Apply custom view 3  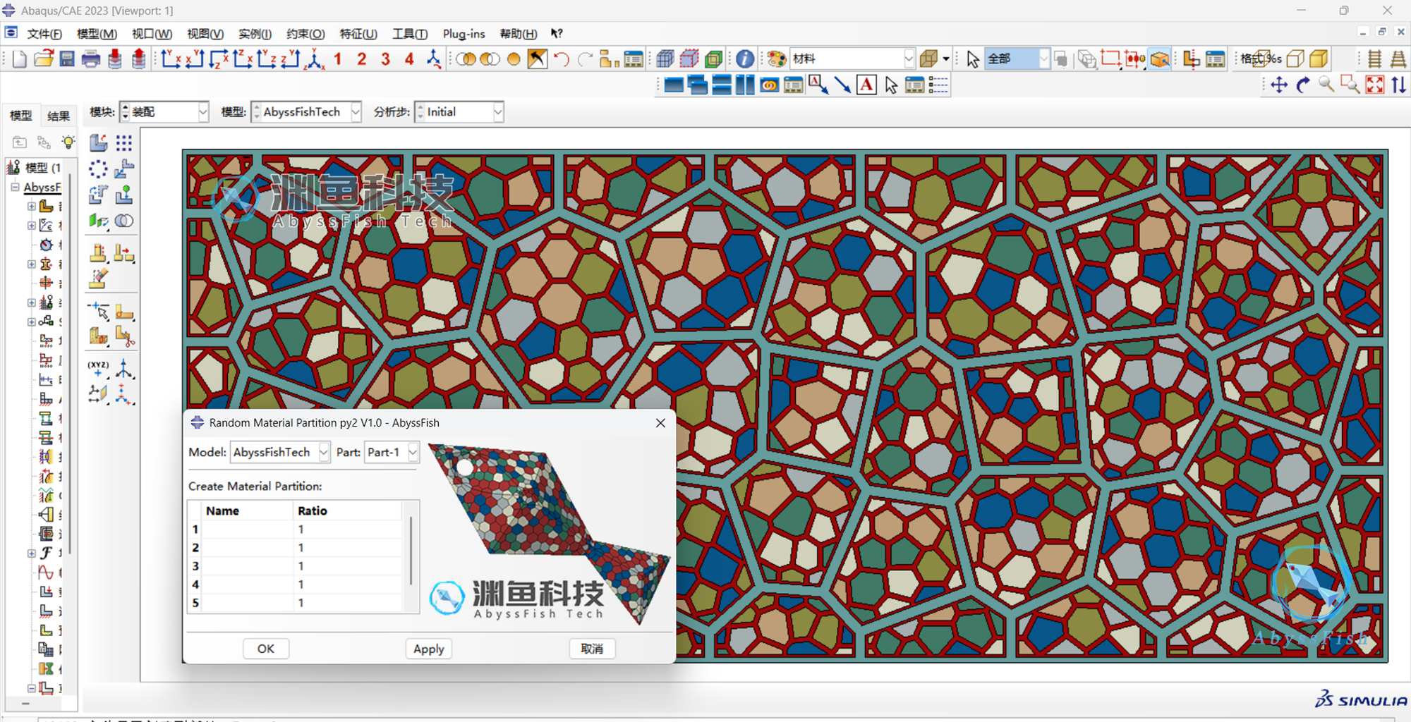pyautogui.click(x=385, y=59)
